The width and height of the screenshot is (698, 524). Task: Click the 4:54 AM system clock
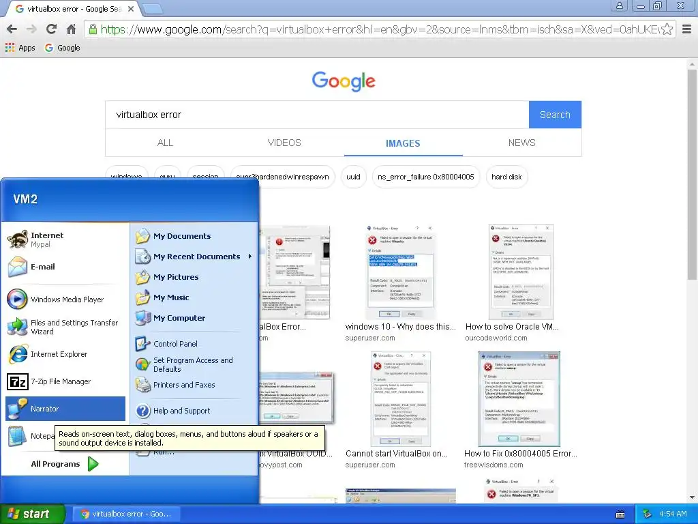[x=673, y=514]
